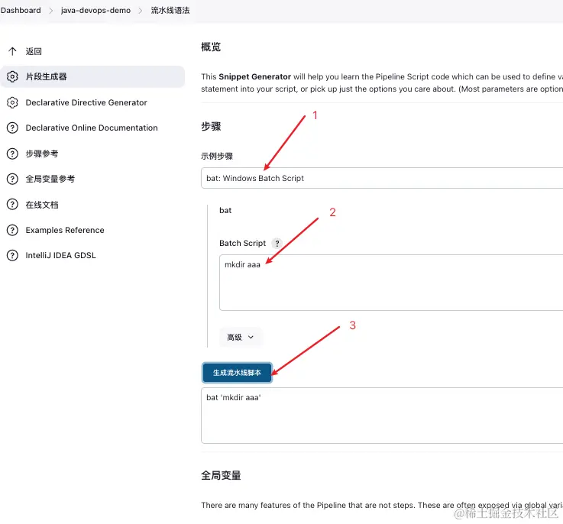Select 片段生成器 in the sidebar
Screen dimensions: 563x524
(x=92, y=76)
